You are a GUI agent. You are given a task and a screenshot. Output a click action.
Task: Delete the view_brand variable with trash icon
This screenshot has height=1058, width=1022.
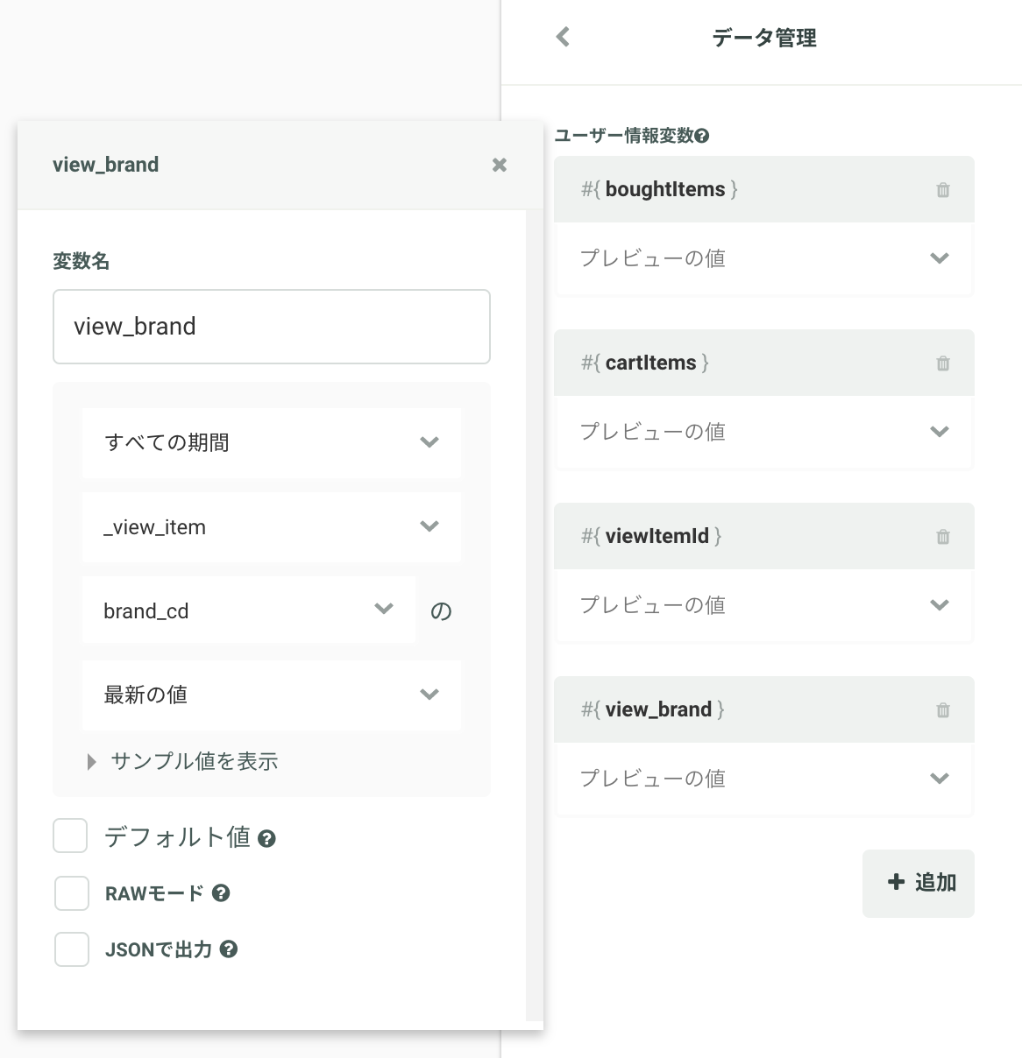pyautogui.click(x=943, y=710)
